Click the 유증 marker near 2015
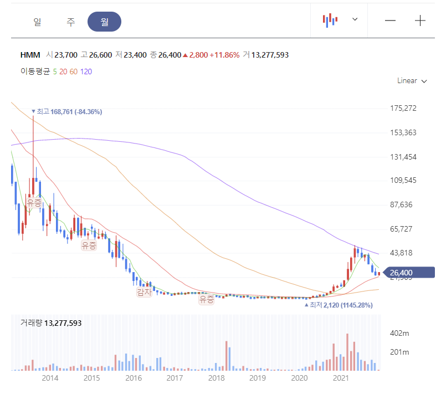Screen dimensions: 441x394 pyautogui.click(x=89, y=245)
